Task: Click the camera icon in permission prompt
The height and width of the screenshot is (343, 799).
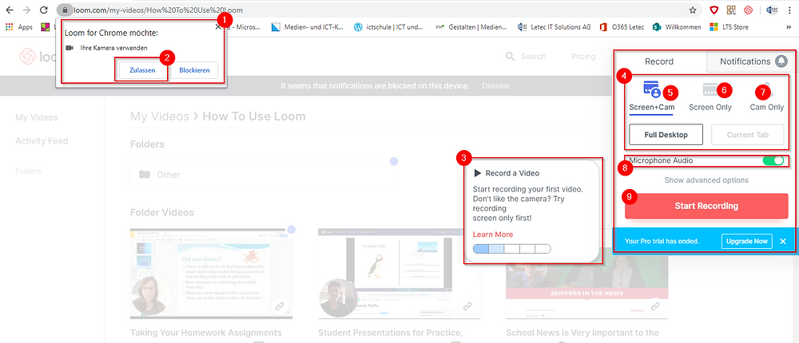Action: click(x=70, y=48)
